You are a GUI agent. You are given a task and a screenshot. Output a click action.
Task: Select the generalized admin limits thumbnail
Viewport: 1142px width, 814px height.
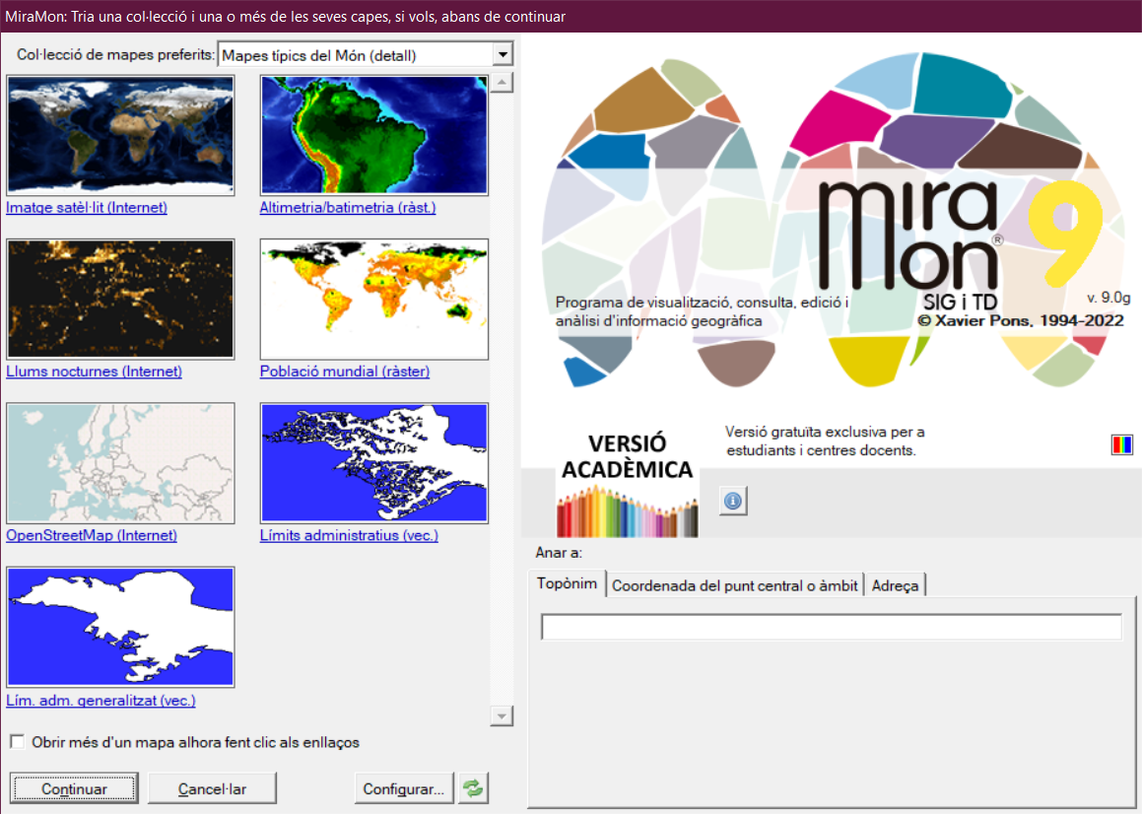(x=120, y=627)
